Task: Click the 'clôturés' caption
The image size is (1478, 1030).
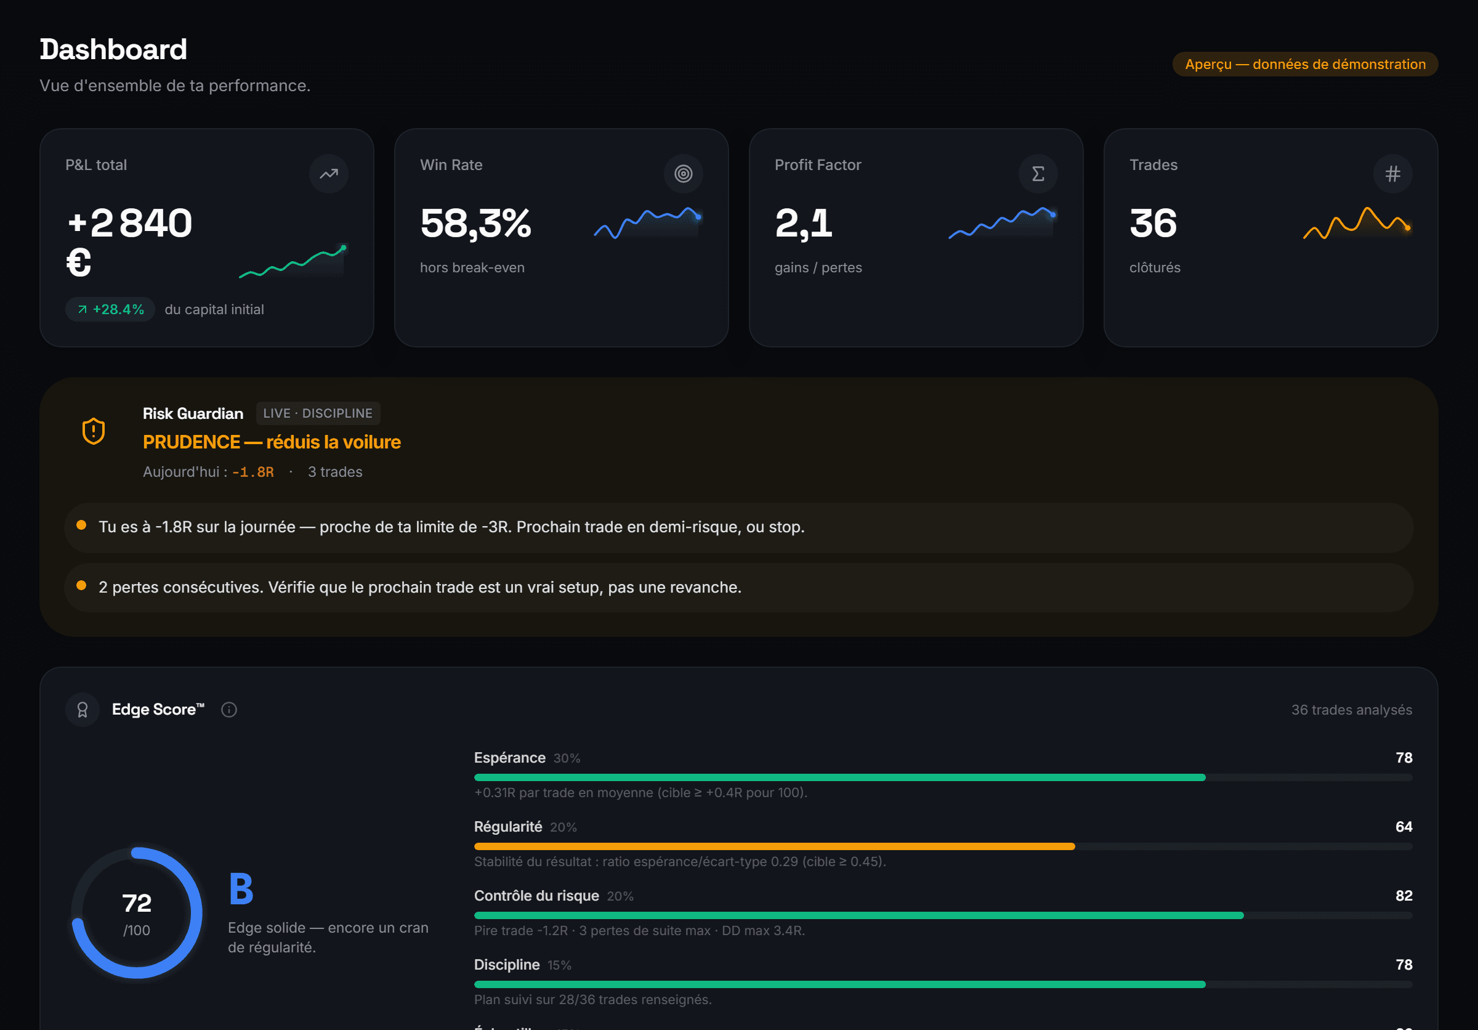Action: (x=1155, y=268)
